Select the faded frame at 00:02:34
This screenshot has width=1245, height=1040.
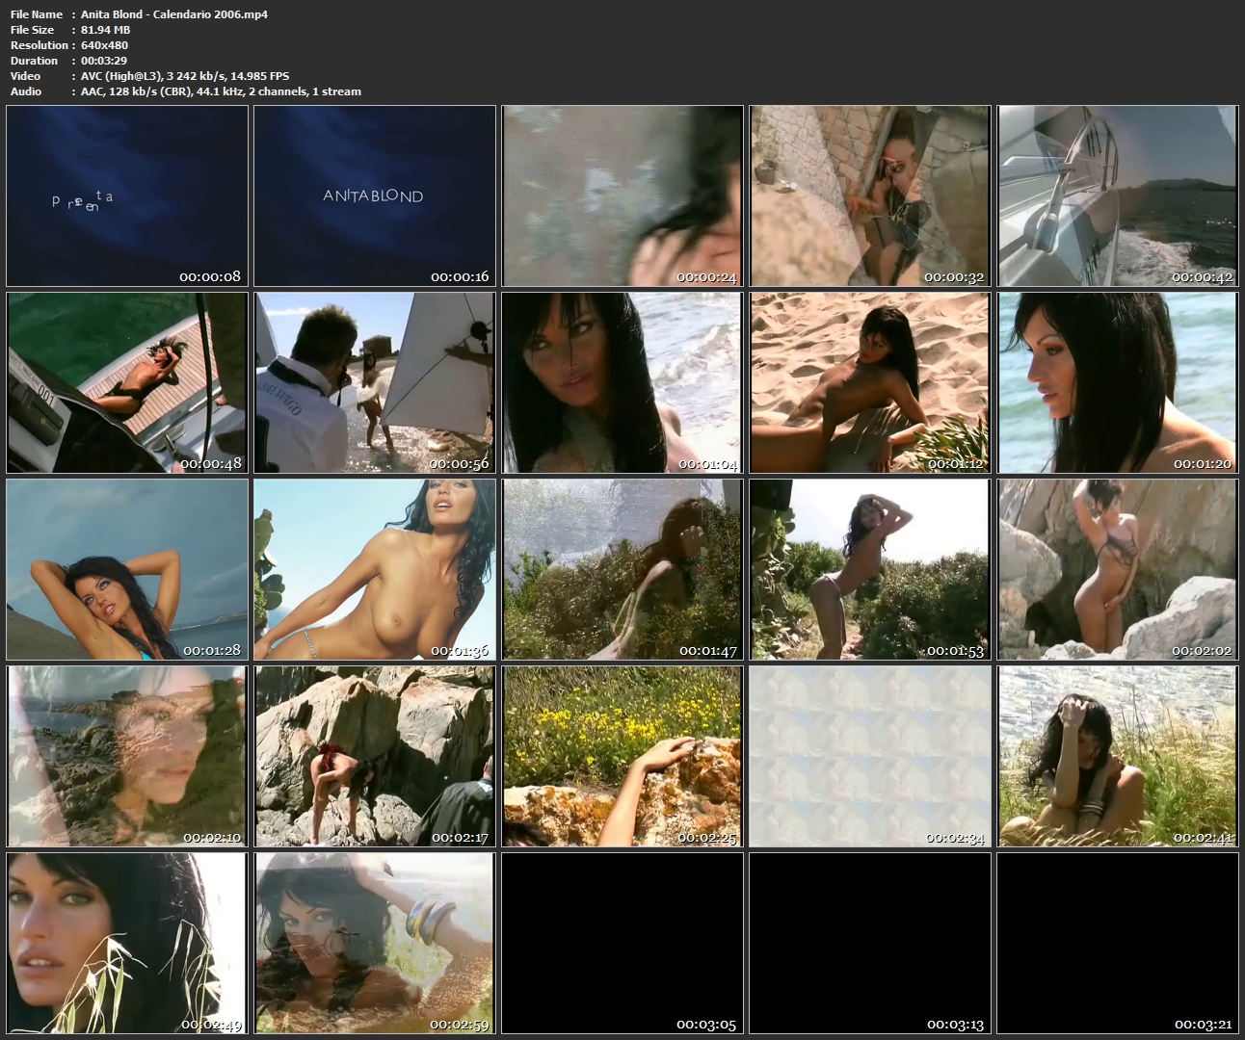tap(870, 756)
